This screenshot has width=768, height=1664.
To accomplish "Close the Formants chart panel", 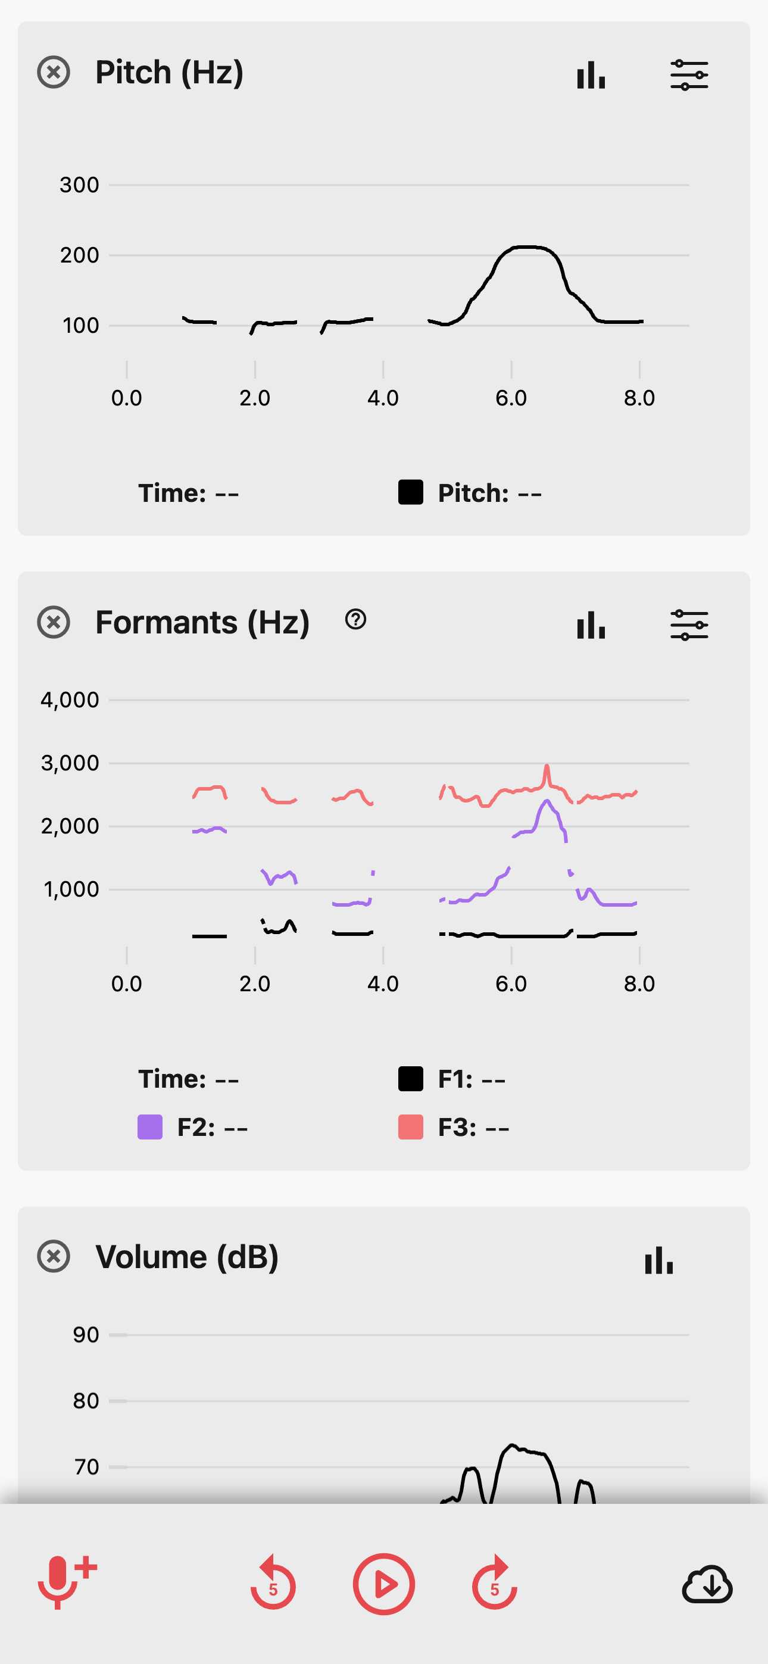I will 54,623.
